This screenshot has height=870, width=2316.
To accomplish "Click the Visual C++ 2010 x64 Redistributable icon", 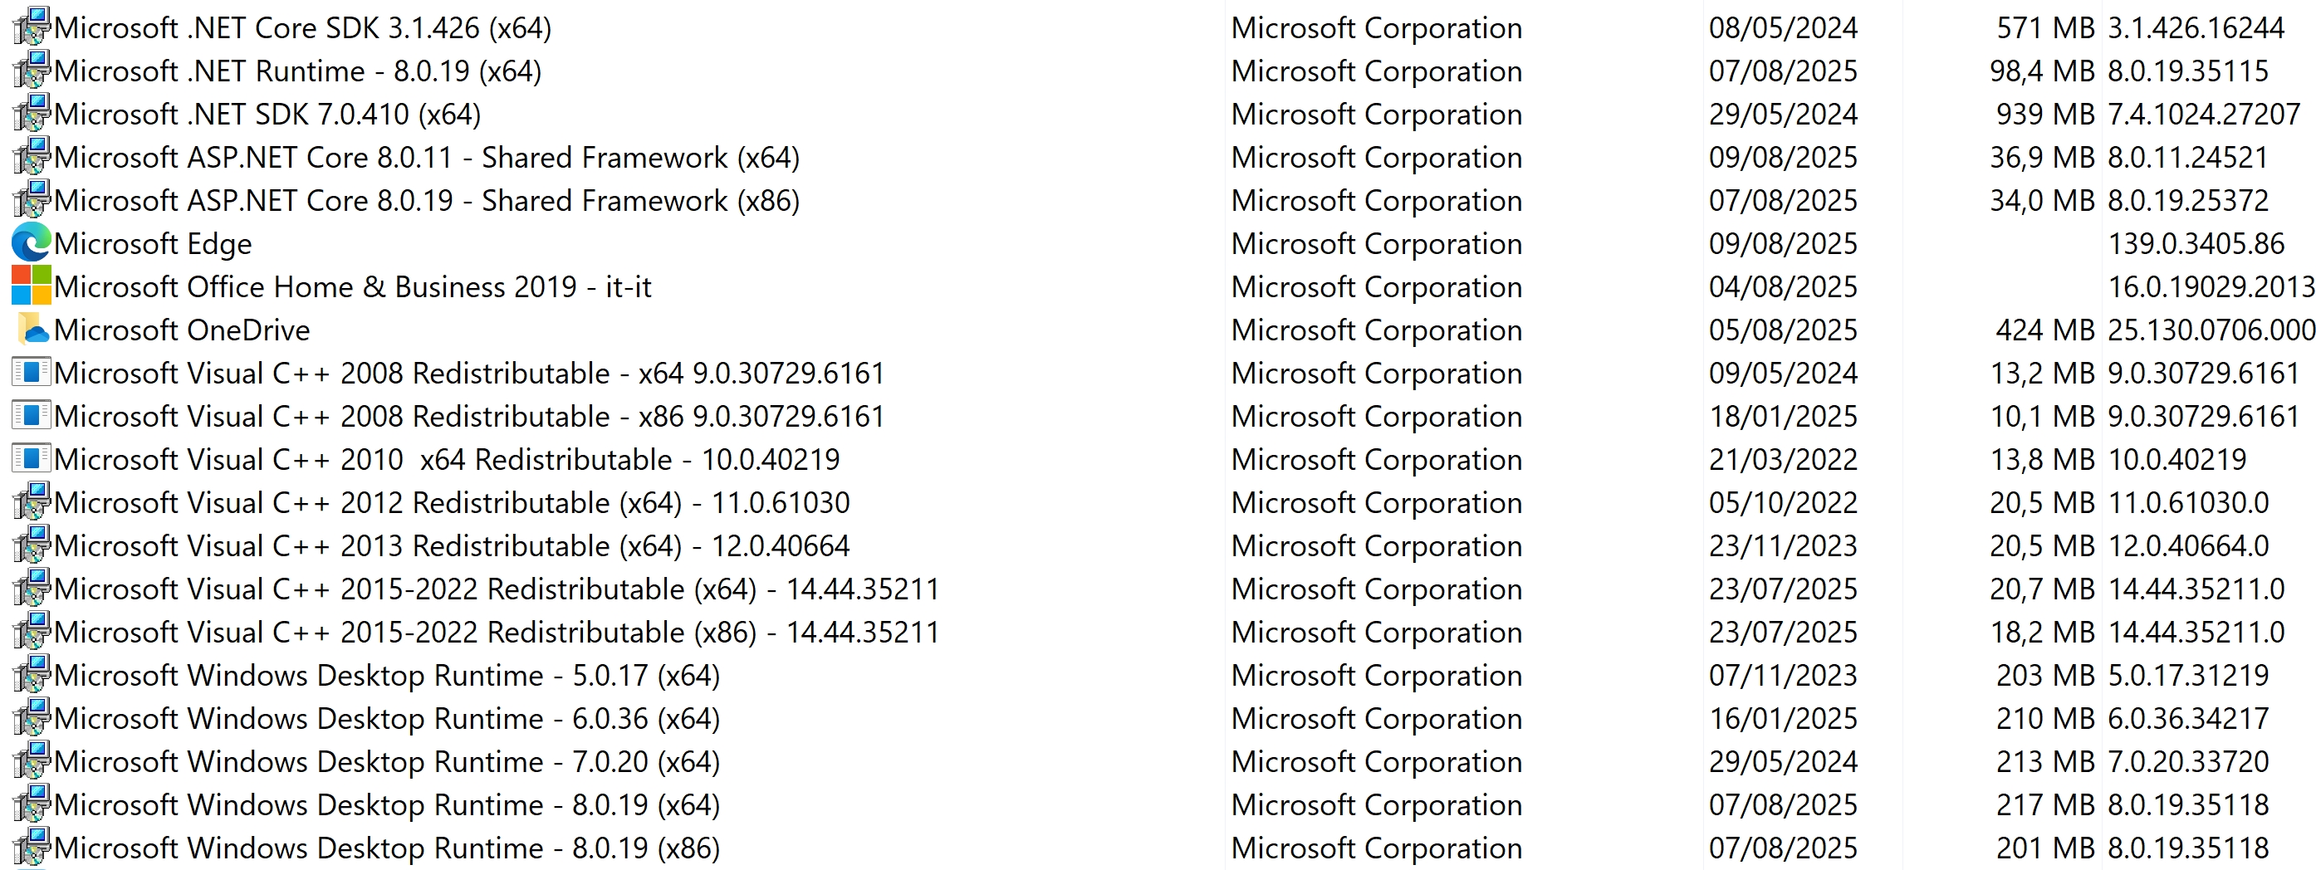I will [x=32, y=457].
